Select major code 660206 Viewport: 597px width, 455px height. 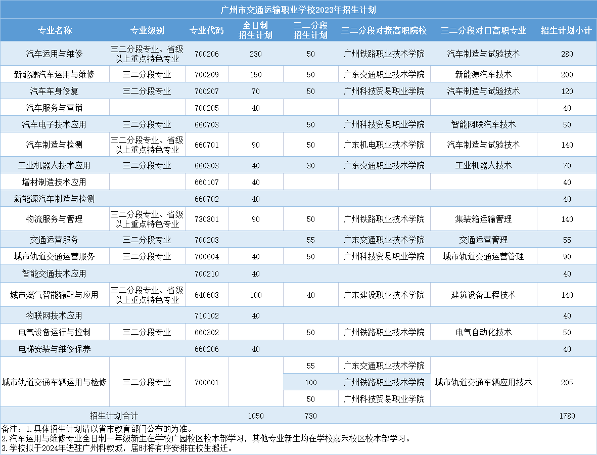(207, 349)
